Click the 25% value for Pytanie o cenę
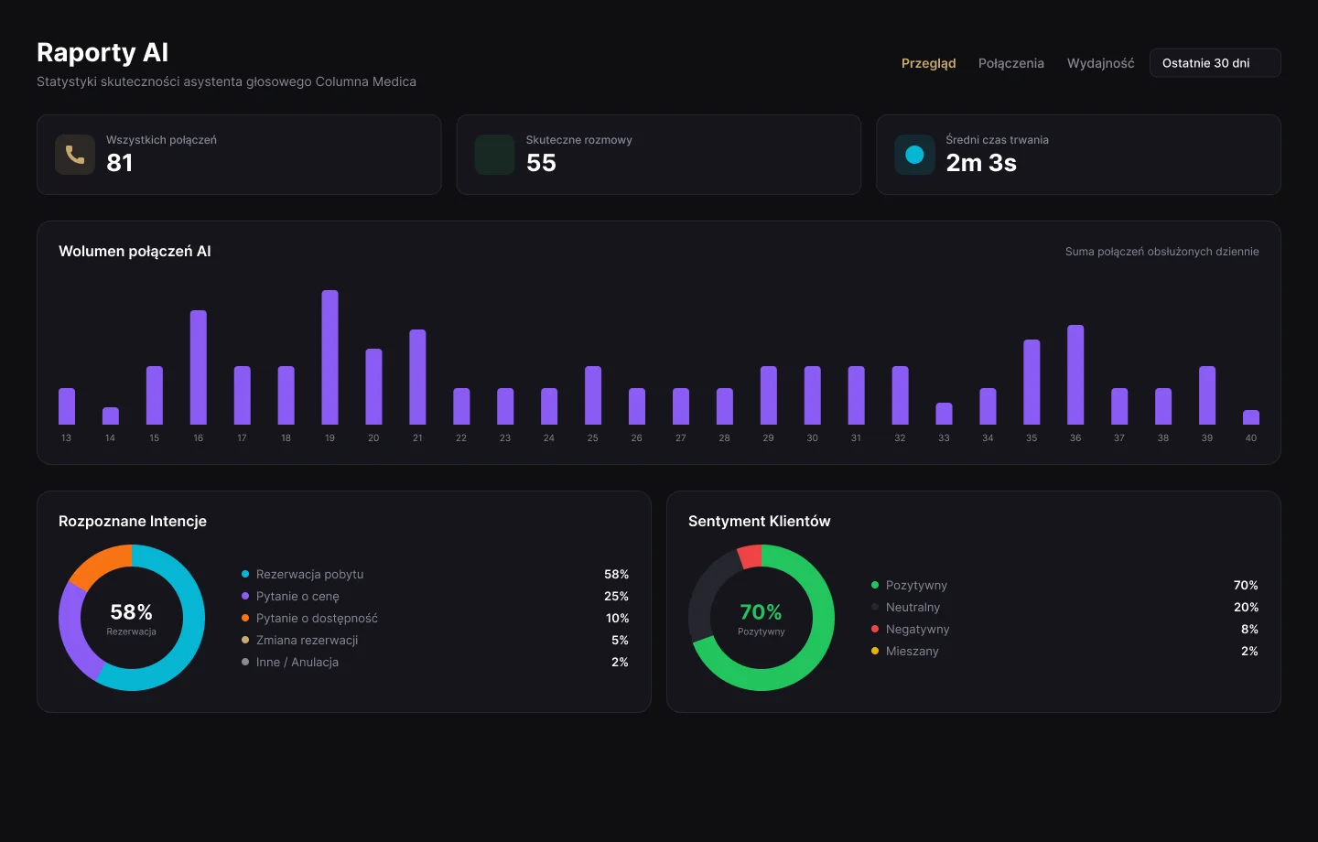 (616, 596)
